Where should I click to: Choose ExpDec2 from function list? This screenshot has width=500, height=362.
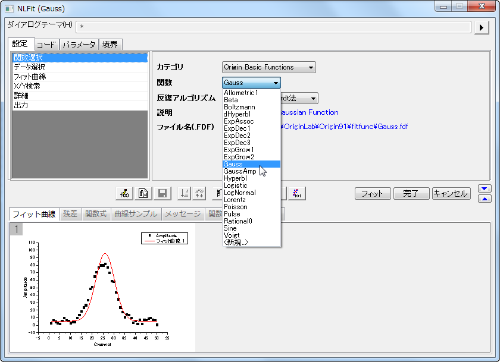click(251, 136)
